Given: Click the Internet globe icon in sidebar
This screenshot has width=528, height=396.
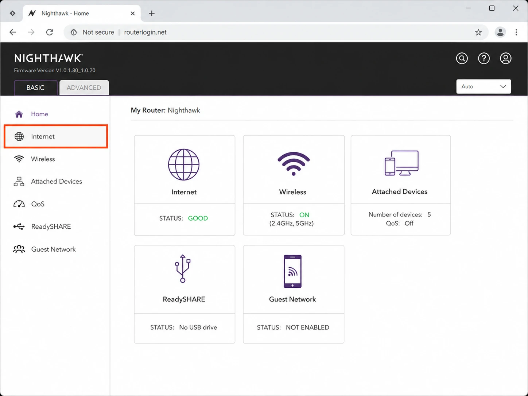Looking at the screenshot, I should click(19, 136).
